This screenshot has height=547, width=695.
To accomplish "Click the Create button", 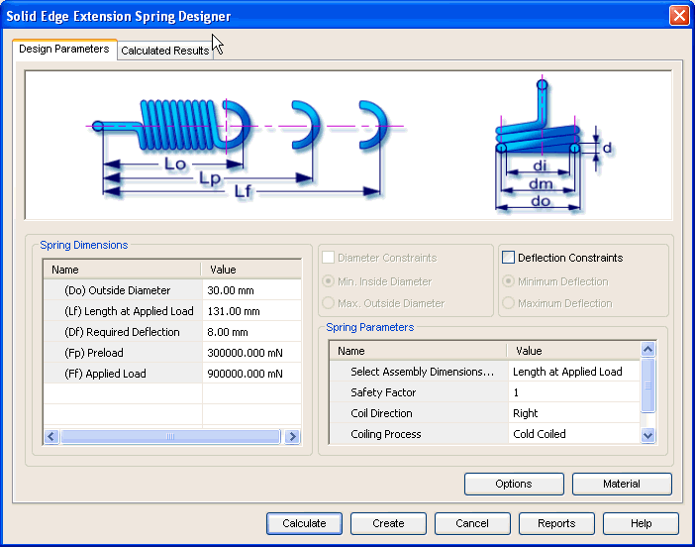I will 388,523.
